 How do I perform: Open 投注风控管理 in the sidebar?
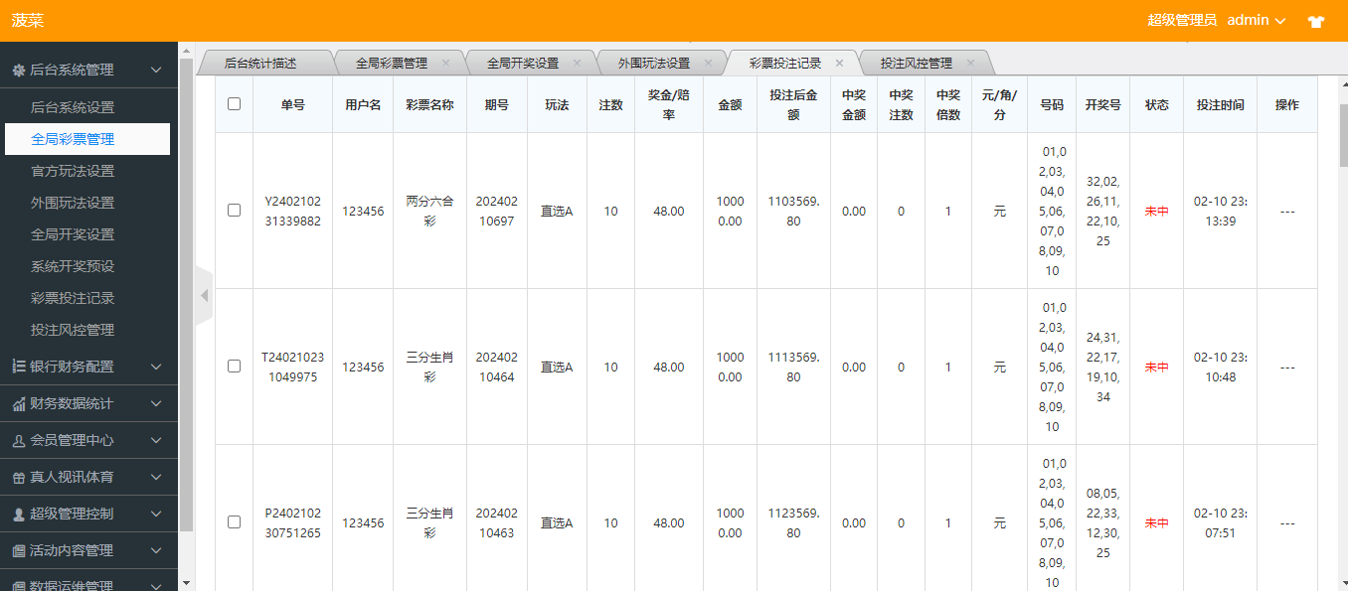tap(87, 330)
